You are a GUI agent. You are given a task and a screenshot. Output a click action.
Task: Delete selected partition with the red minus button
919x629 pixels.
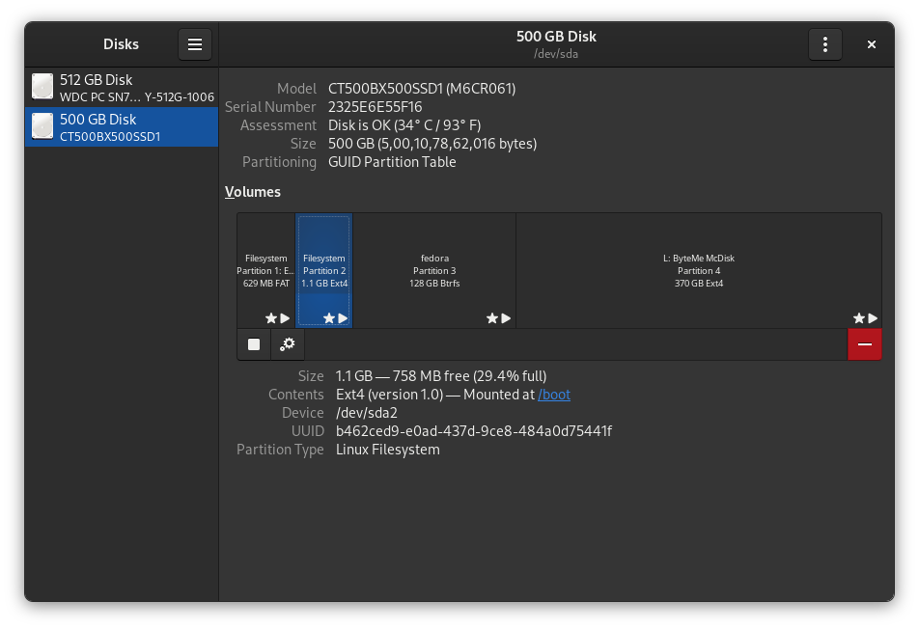tap(865, 344)
